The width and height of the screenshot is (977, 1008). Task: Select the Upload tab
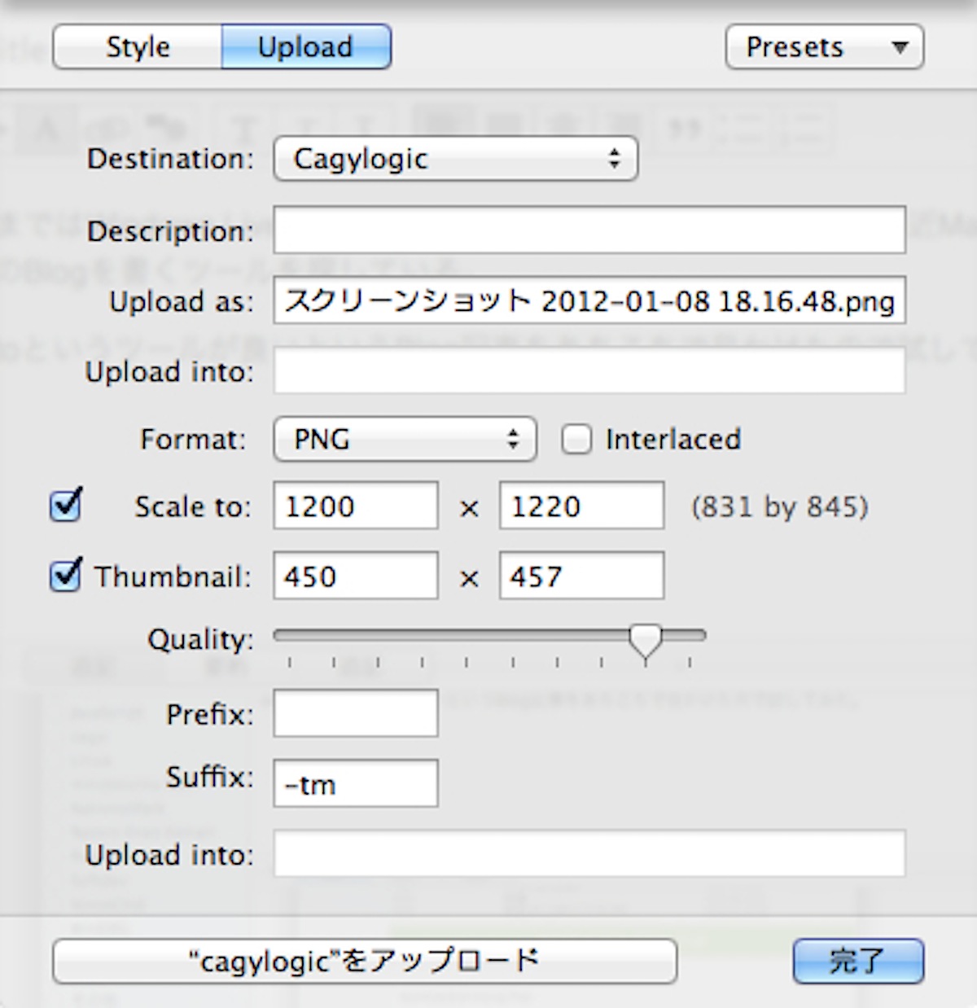(x=305, y=47)
